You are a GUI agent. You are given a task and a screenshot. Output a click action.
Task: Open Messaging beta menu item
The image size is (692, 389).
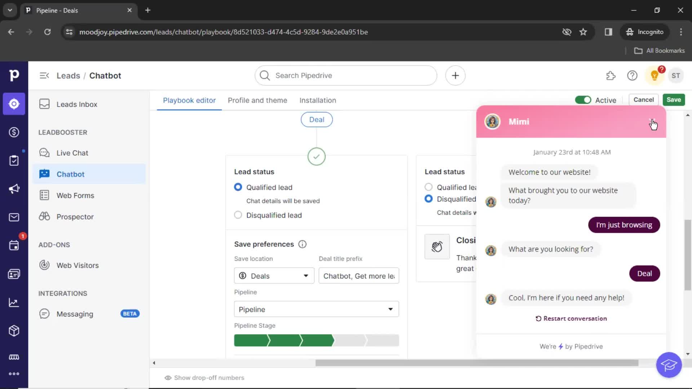pos(89,314)
